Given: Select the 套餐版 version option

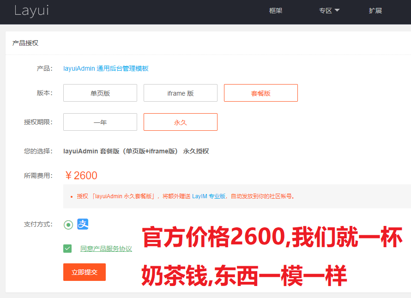Looking at the screenshot, I should (x=260, y=92).
